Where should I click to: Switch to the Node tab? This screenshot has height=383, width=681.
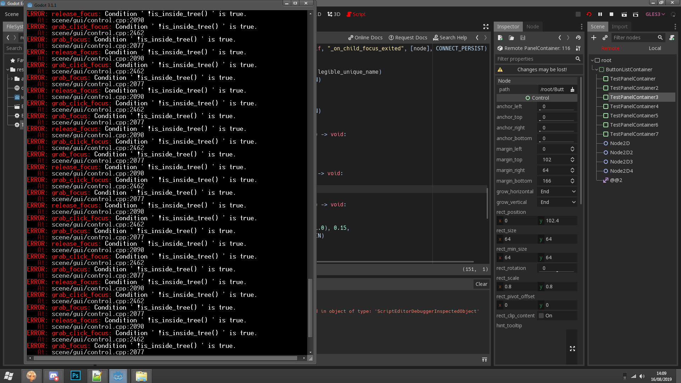tap(533, 26)
